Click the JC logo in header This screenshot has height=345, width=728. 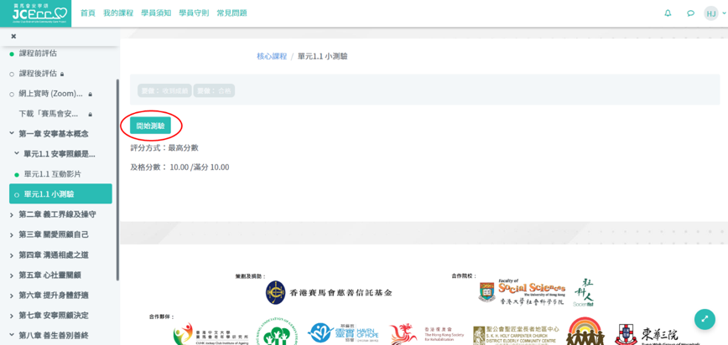point(36,13)
